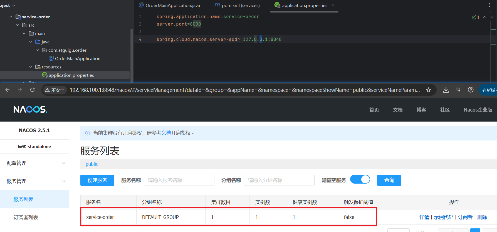Open Nacos企业版 in top navigation
This screenshot has width=497, height=232.
(x=478, y=110)
